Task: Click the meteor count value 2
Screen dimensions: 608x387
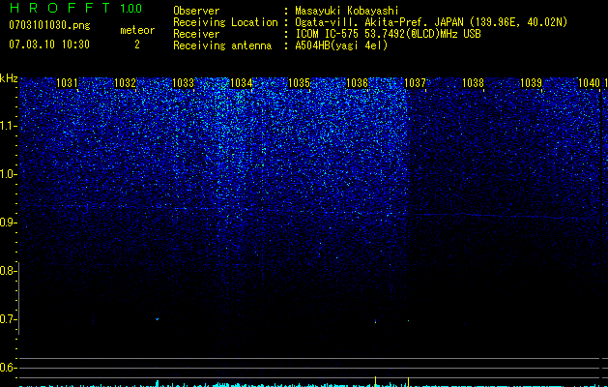Action: click(137, 45)
